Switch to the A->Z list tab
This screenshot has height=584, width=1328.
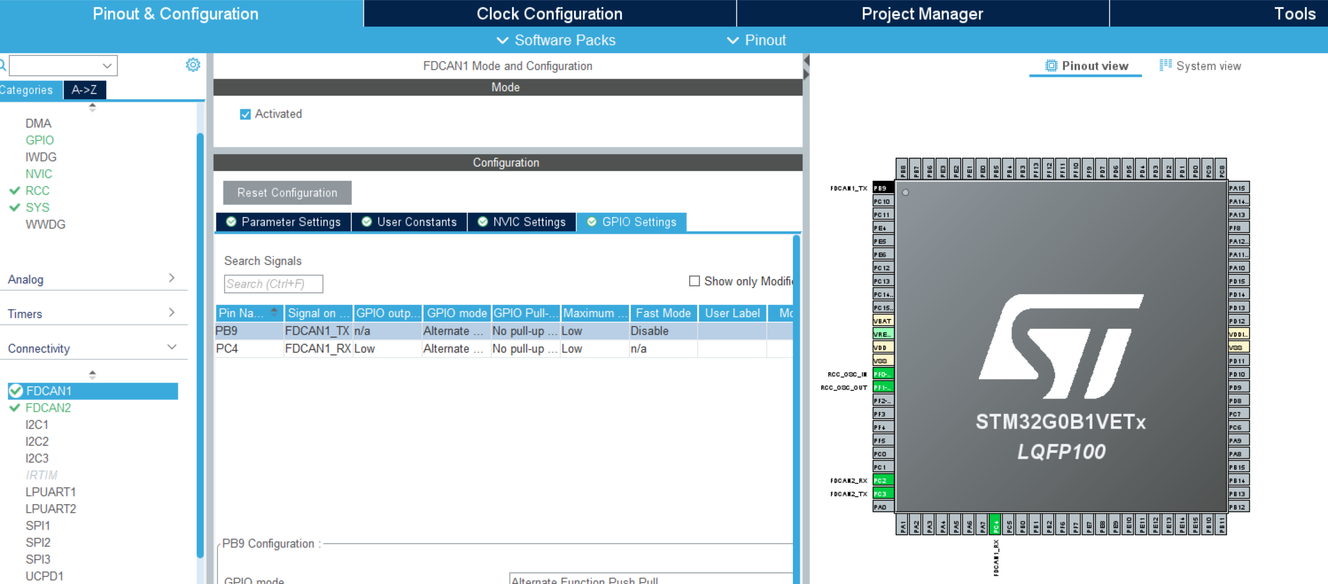(84, 90)
